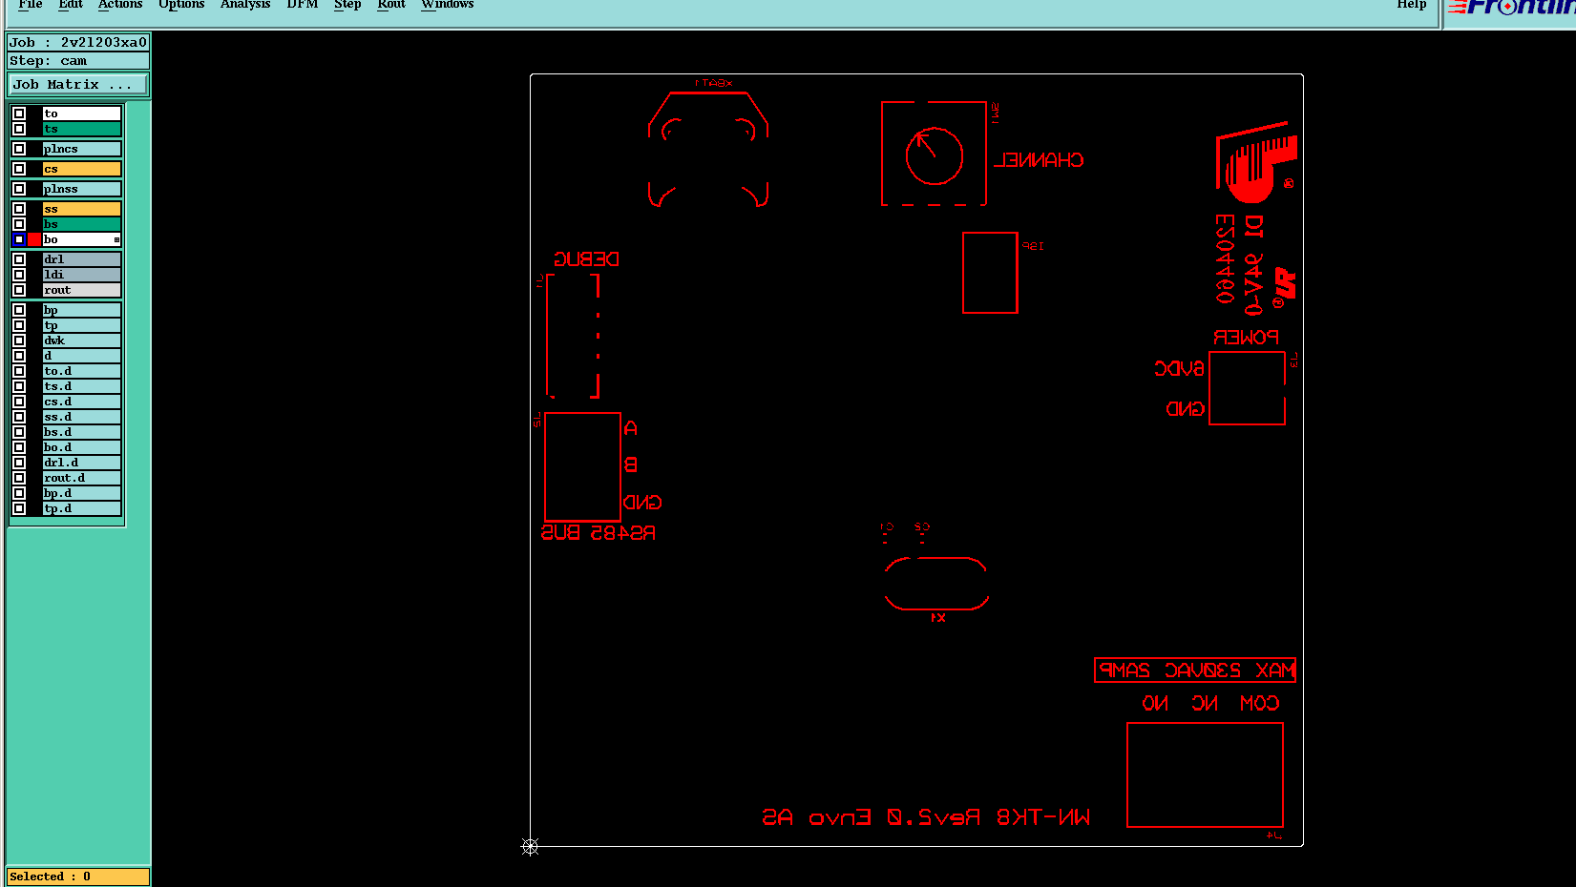Viewport: 1576px width, 887px height.
Task: Select the 'plnss' layer name
Action: tap(82, 189)
